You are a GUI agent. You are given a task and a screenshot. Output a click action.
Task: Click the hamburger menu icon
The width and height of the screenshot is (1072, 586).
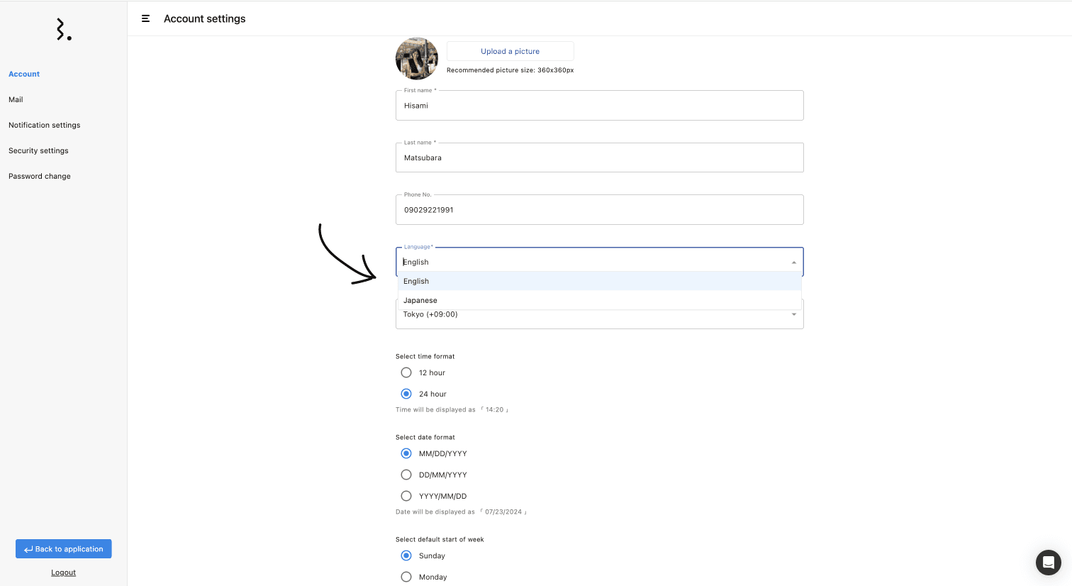[x=145, y=19]
